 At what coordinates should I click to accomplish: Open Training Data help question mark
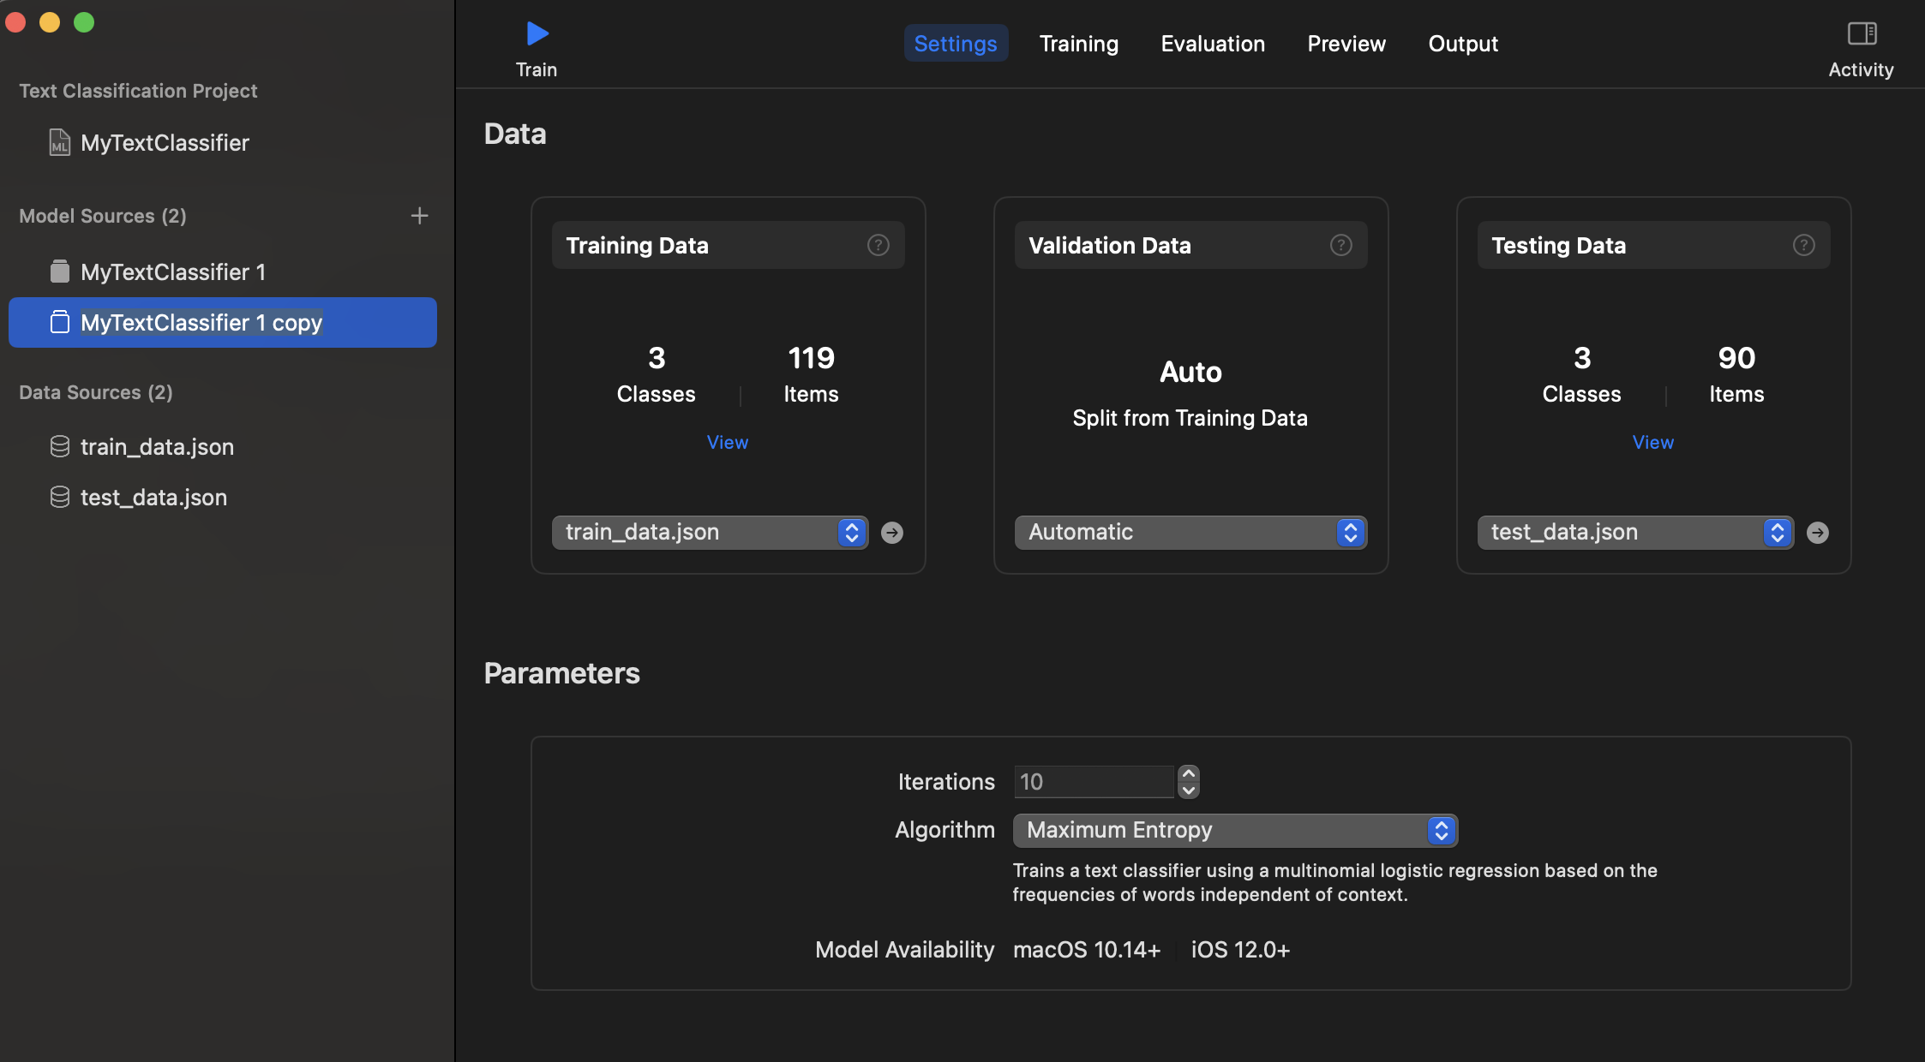[878, 245]
